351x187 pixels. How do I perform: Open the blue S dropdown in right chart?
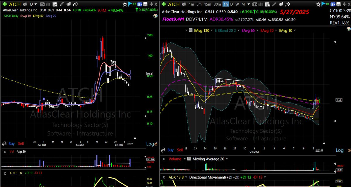pyautogui.click(x=333, y=4)
